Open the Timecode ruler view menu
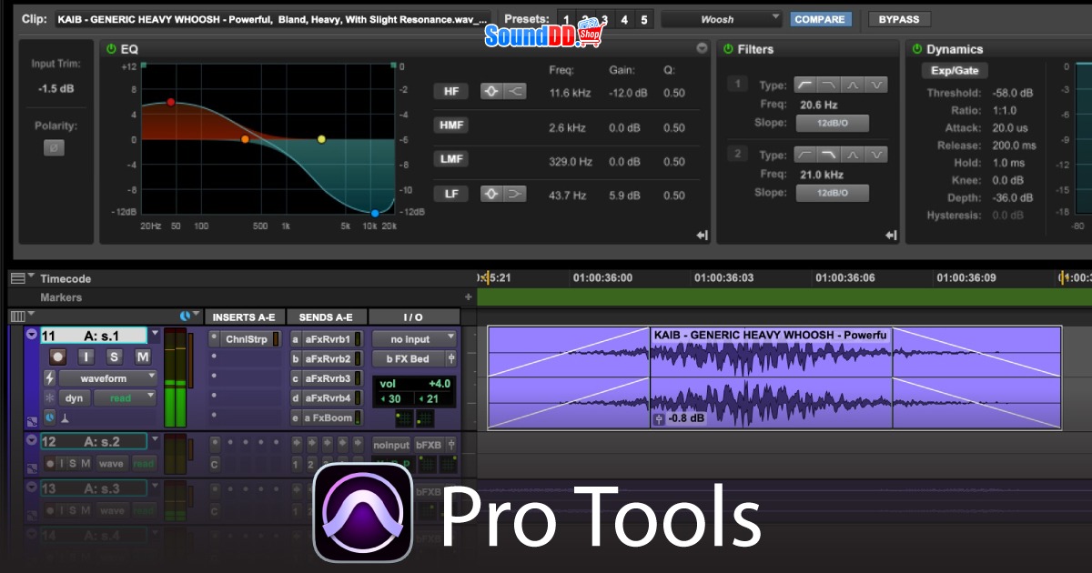This screenshot has width=1092, height=573. click(x=22, y=278)
